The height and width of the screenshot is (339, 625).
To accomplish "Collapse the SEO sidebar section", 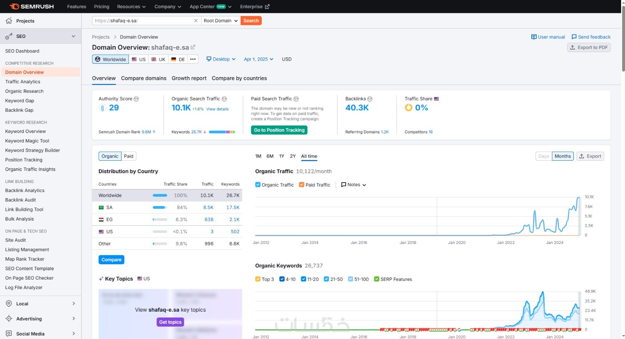I will (73, 36).
